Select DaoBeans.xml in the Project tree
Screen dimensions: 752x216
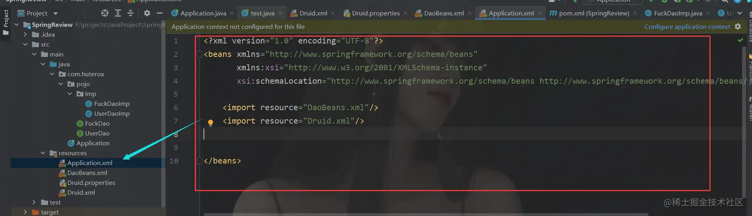pyautogui.click(x=83, y=173)
